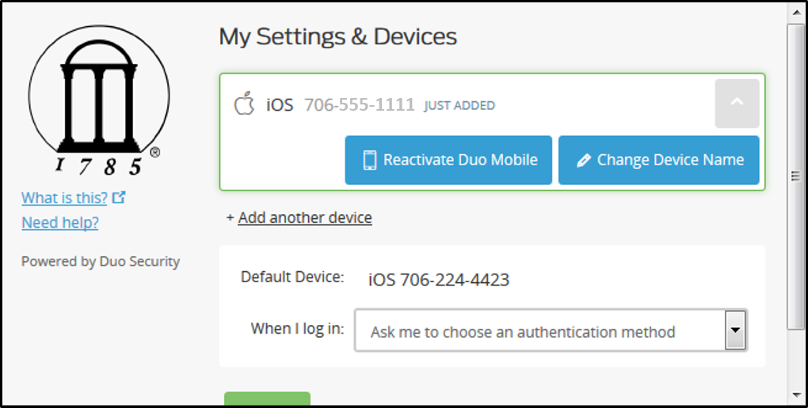Click the scrollbar up arrow
808x408 pixels.
tap(796, 11)
